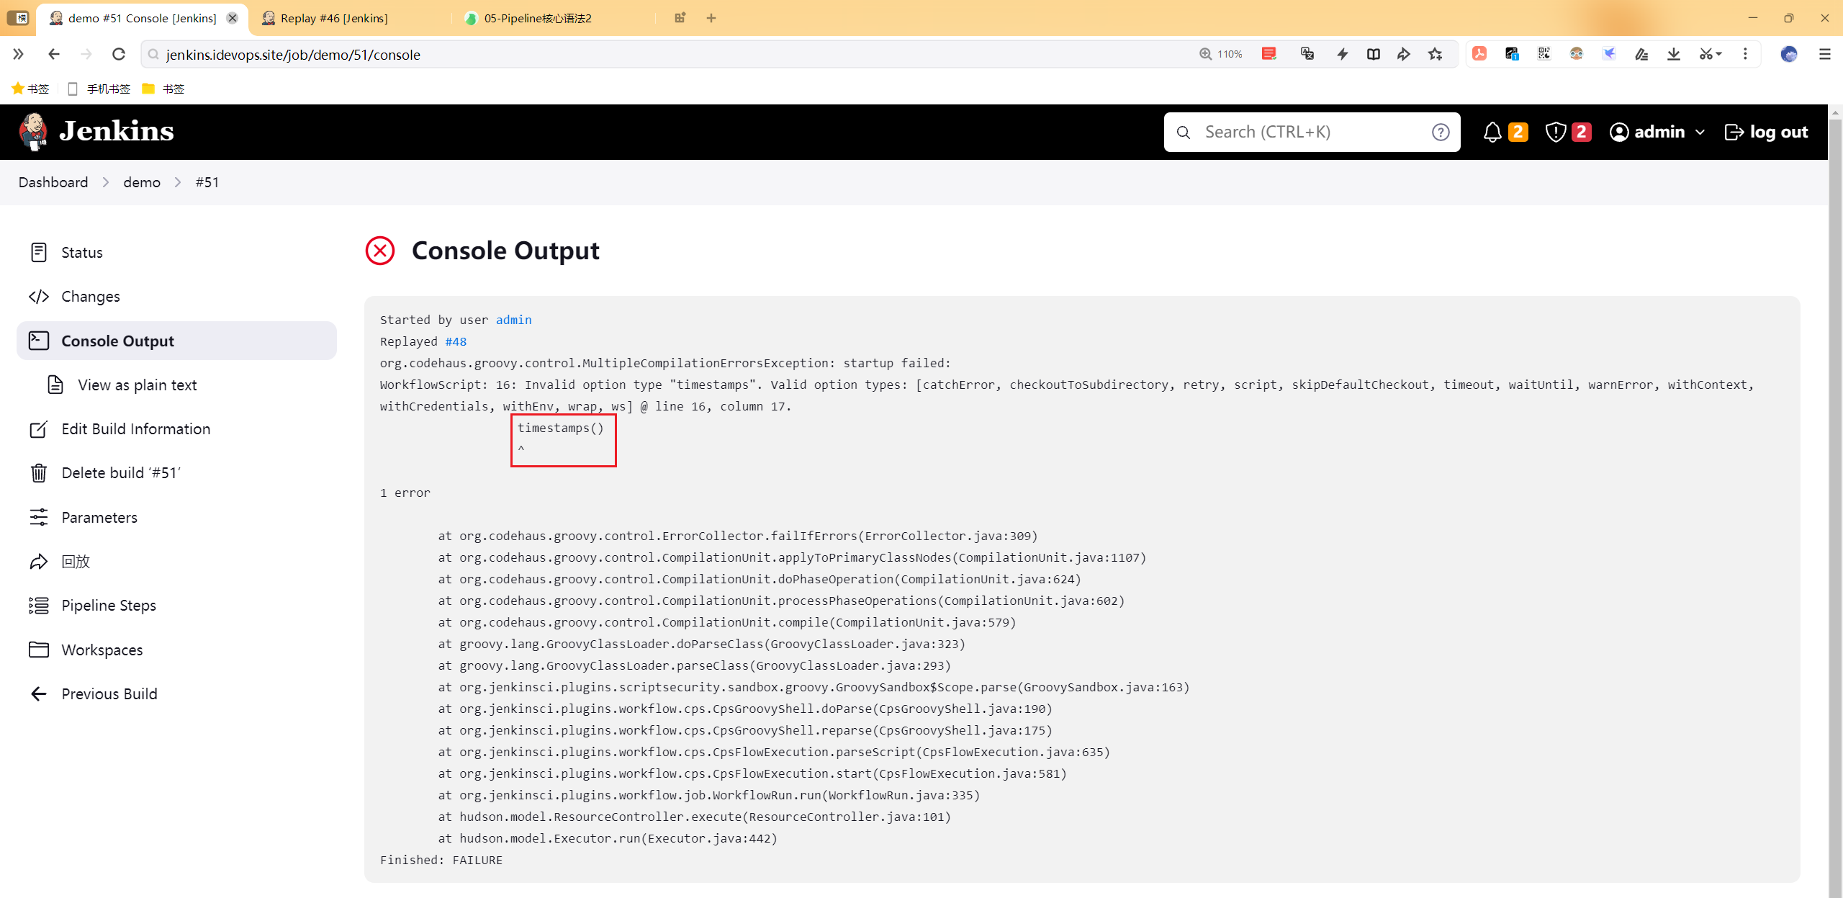Expand chevron after Dashboard breadcrumb
Viewport: 1843px width, 898px height.
click(x=106, y=182)
